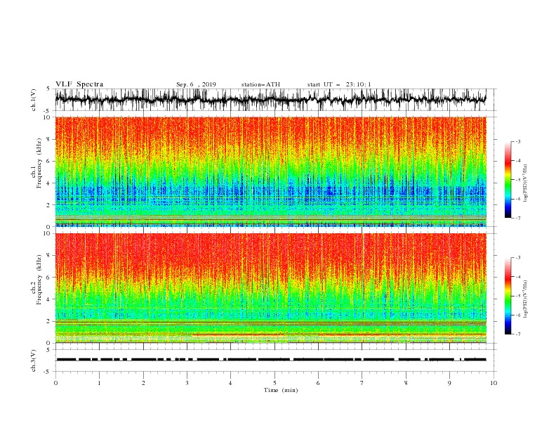The width and height of the screenshot is (556, 430).
Task: Click the ch.2 colorbar "-3" tick value
Action: tap(517, 258)
